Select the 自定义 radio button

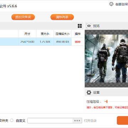(x=12, y=121)
